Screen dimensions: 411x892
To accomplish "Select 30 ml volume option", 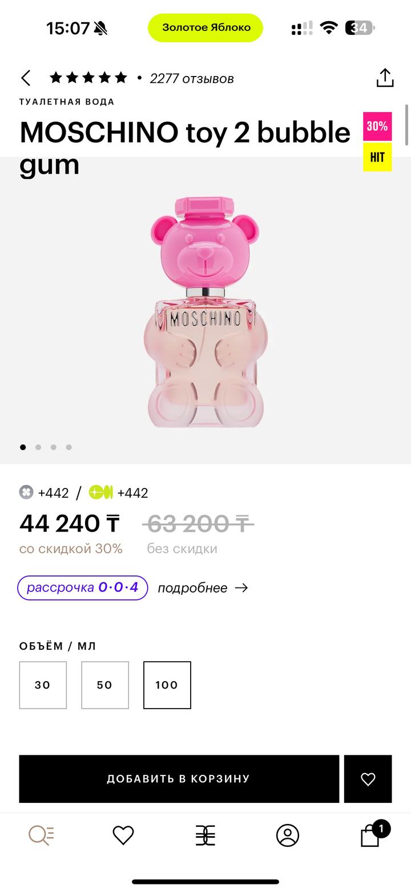I will coord(43,685).
